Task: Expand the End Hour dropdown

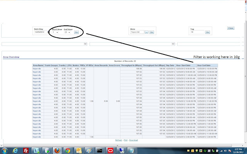Action: point(67,32)
